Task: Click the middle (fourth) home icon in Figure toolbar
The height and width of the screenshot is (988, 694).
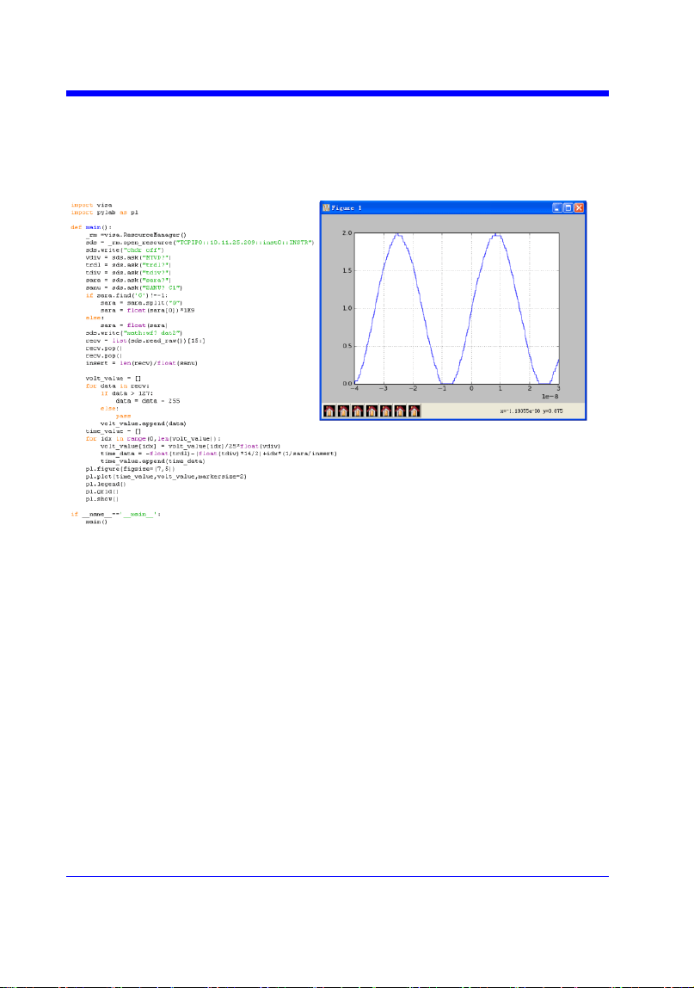Action: [x=372, y=411]
